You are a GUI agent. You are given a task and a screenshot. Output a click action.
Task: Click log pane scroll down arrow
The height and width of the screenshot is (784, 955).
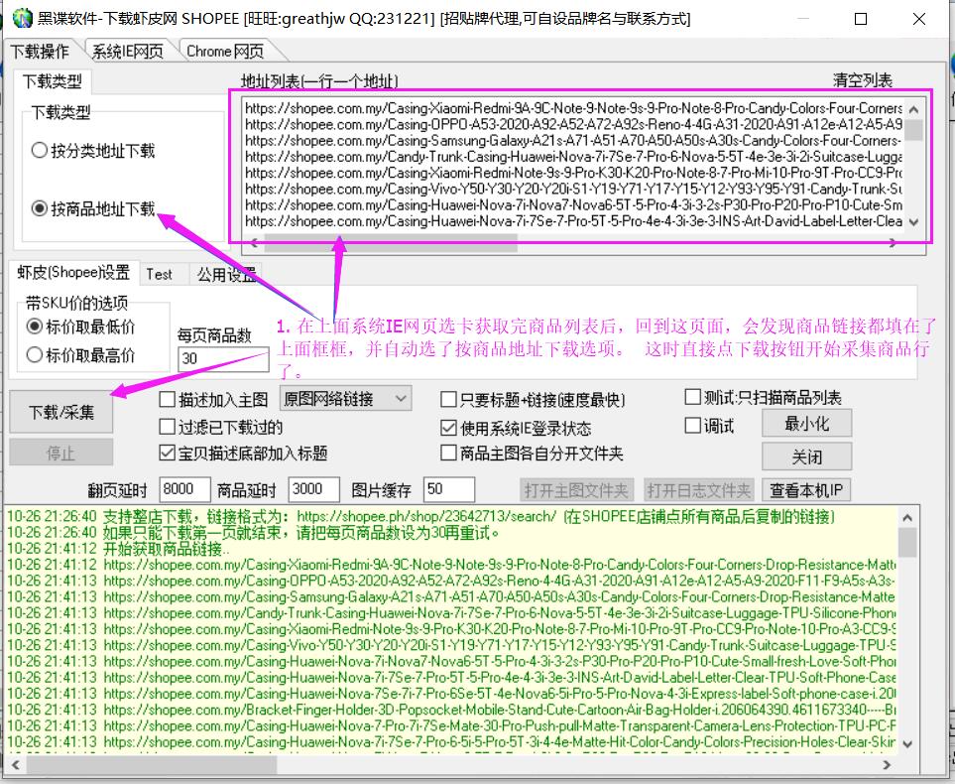click(907, 744)
